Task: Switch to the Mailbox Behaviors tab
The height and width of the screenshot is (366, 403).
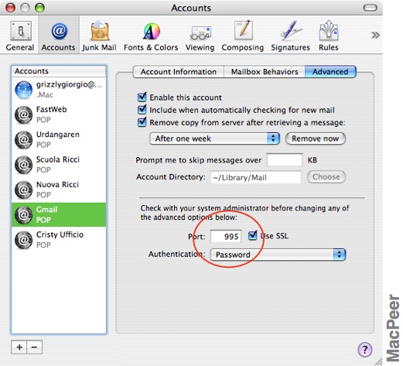Action: (x=265, y=71)
